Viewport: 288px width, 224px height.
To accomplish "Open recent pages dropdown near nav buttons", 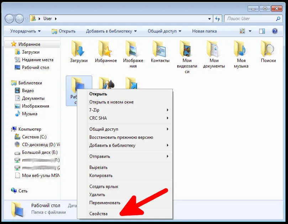I will (26, 19).
